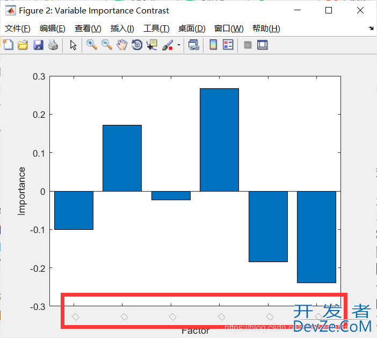Open the 桌面(D) menu
The height and width of the screenshot is (338, 377).
192,29
